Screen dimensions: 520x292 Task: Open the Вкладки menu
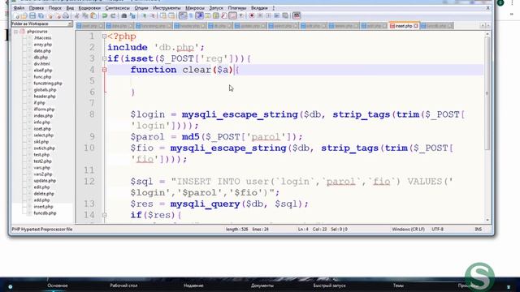pos(259,8)
